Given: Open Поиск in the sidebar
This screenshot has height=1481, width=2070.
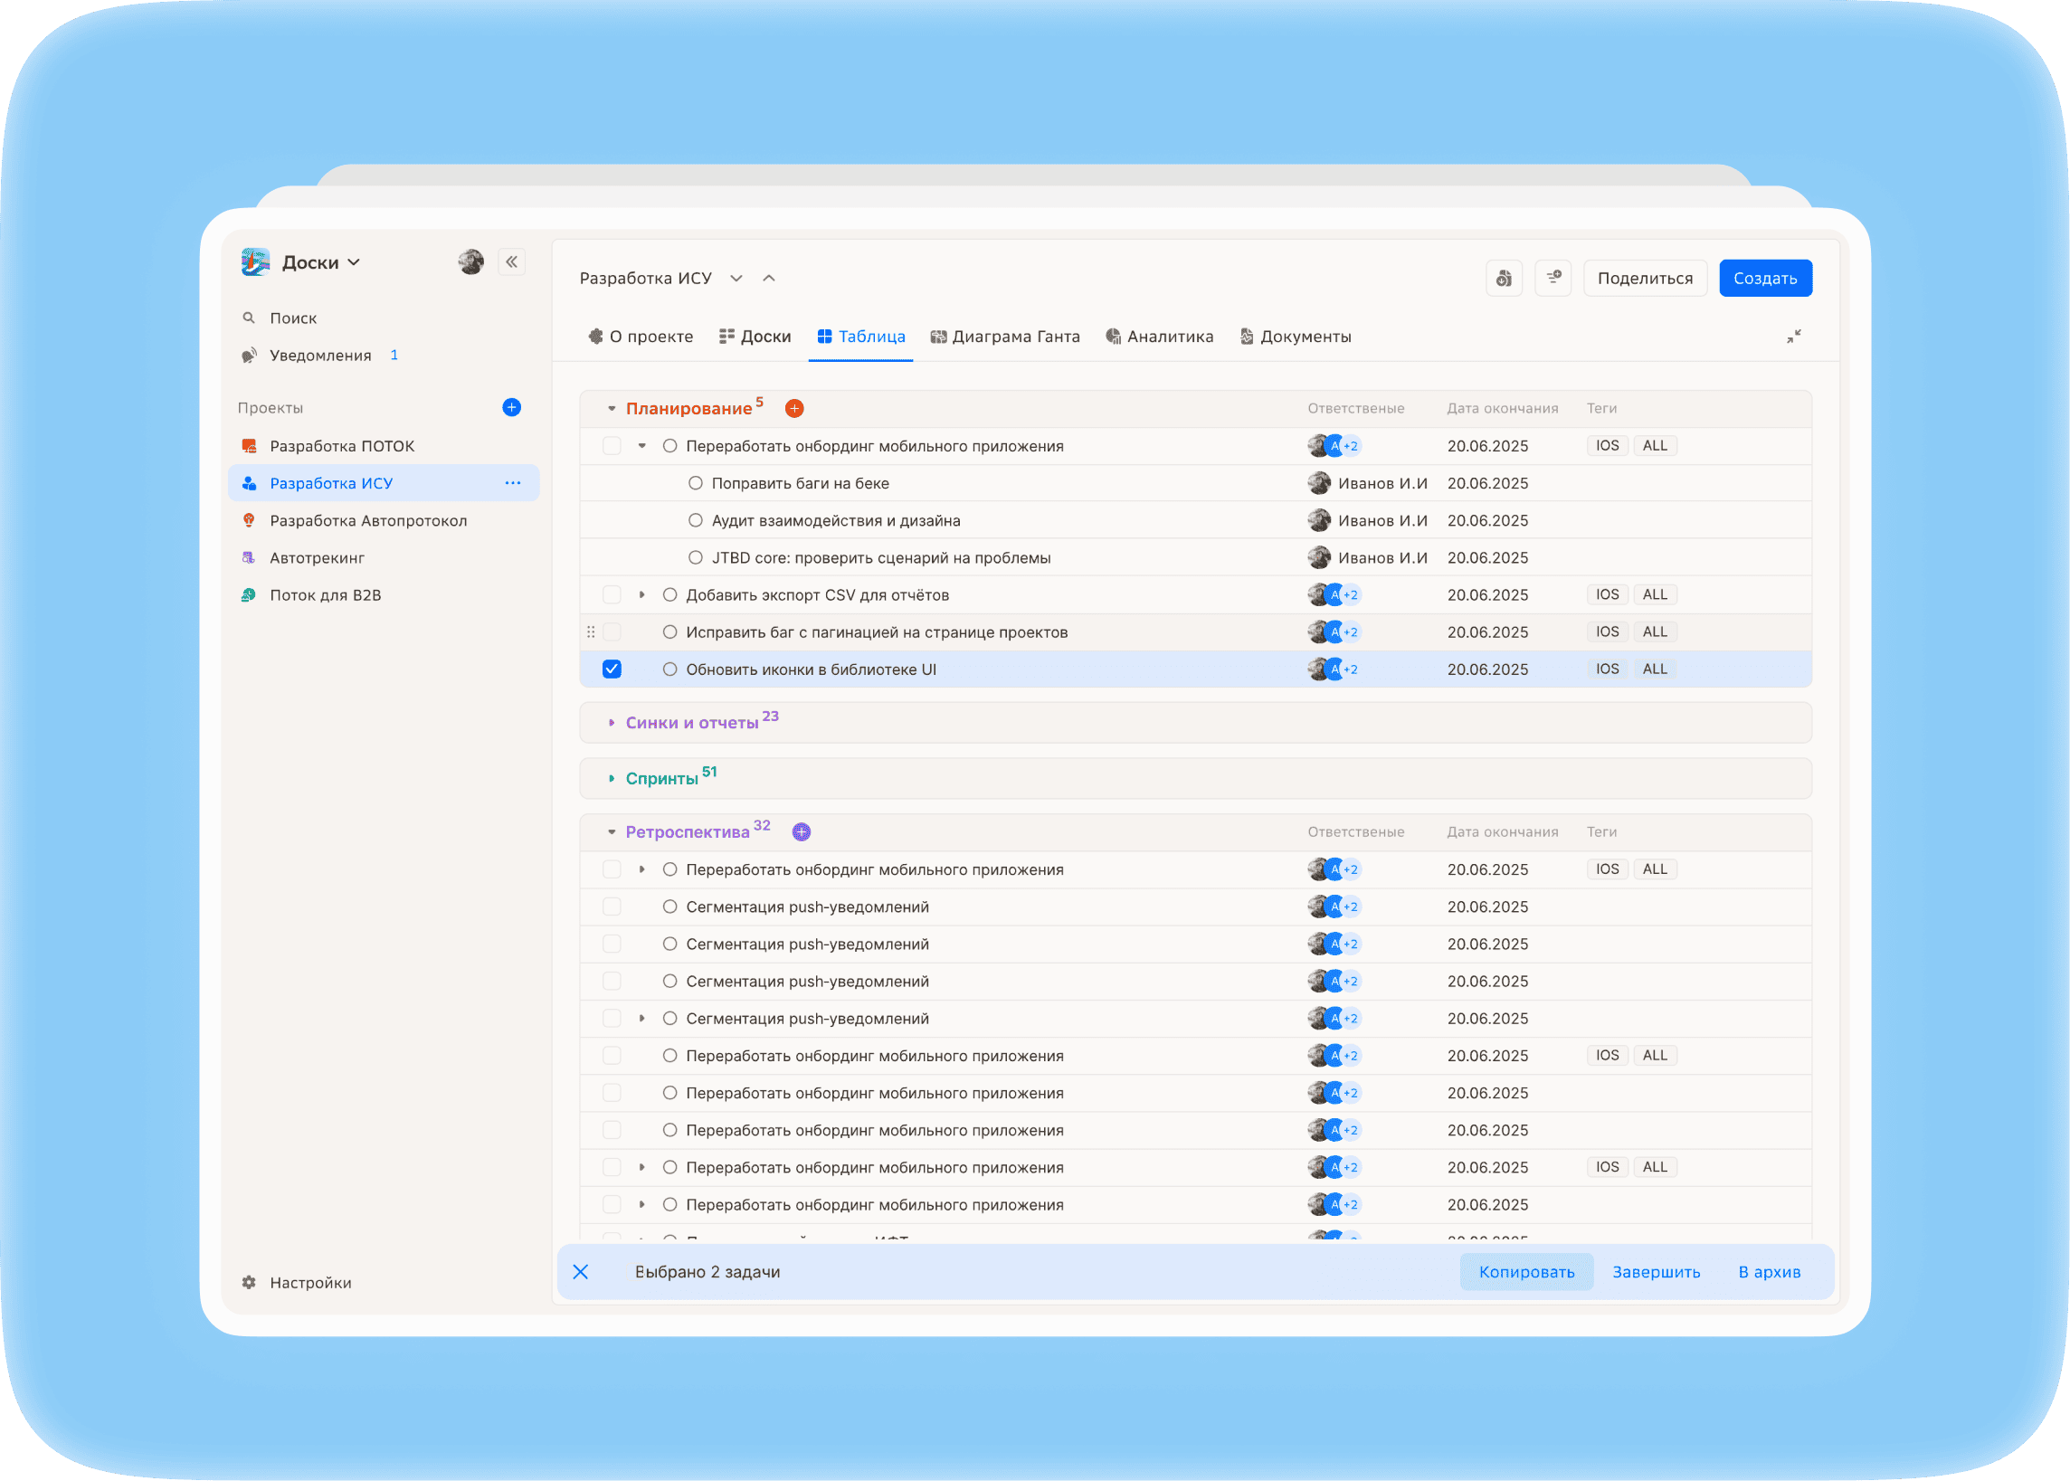Looking at the screenshot, I should pos(280,318).
